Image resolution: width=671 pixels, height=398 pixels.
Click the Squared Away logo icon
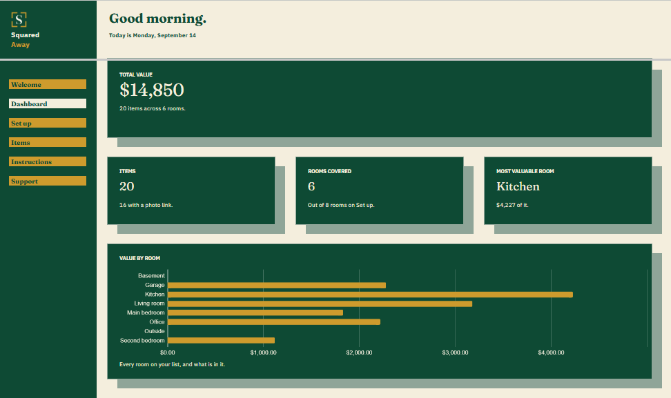tap(19, 20)
